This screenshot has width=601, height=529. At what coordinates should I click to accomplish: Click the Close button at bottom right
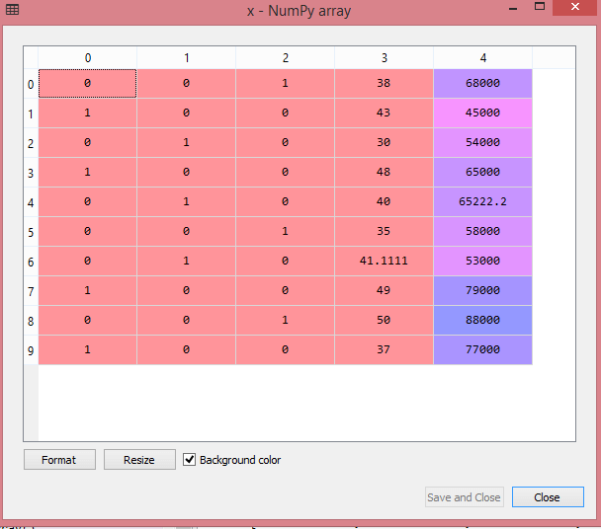547,497
